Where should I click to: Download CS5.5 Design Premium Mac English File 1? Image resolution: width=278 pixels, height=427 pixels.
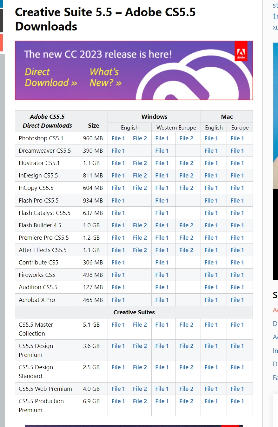pyautogui.click(x=211, y=346)
